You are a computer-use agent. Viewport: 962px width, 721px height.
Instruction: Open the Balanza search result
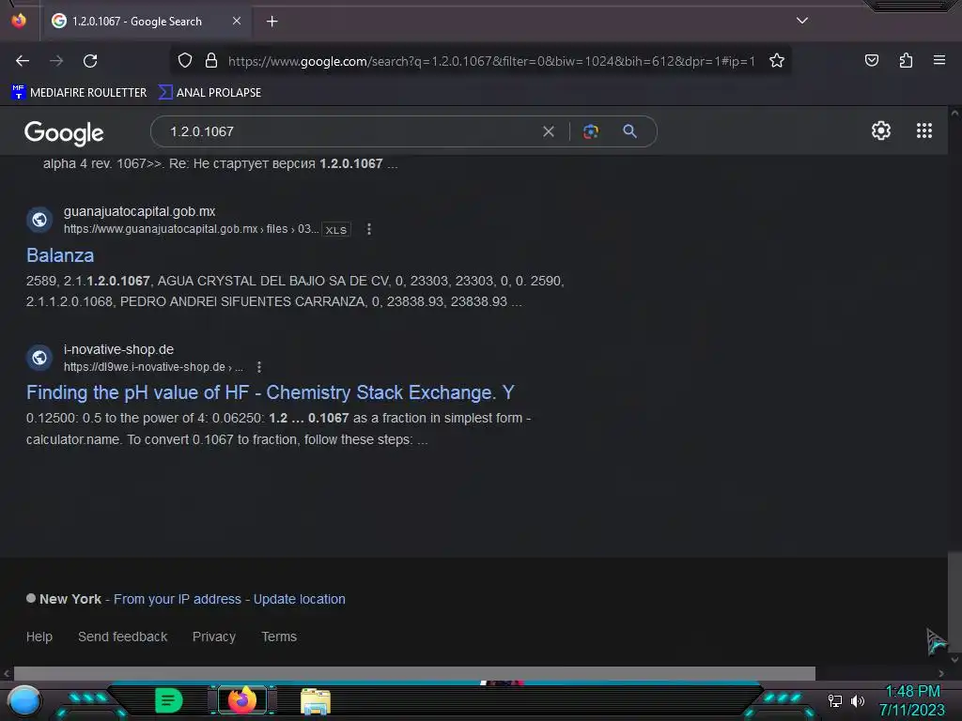pos(60,255)
